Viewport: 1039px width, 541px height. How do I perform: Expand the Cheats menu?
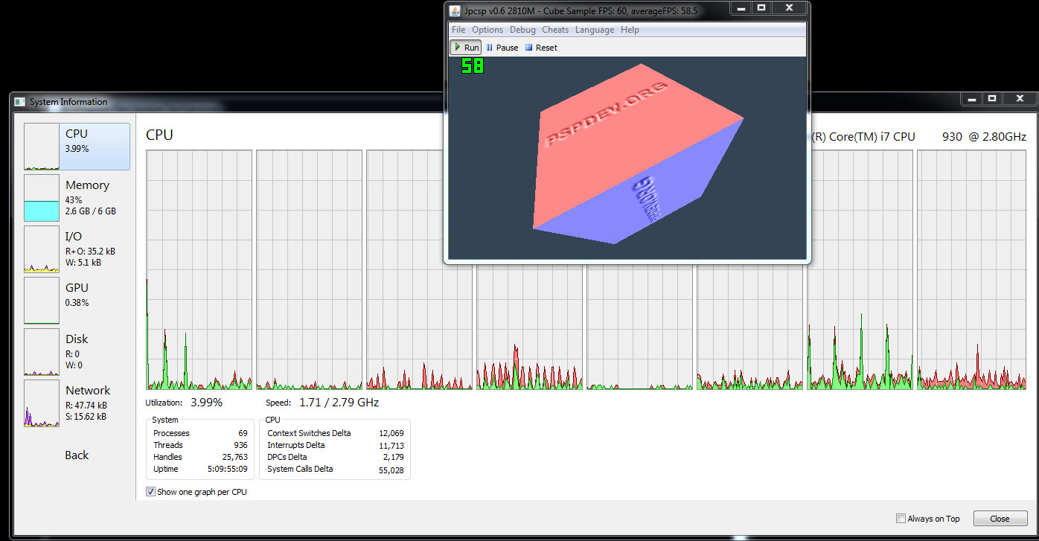point(555,30)
